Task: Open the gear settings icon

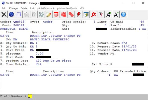Action: [41, 14]
